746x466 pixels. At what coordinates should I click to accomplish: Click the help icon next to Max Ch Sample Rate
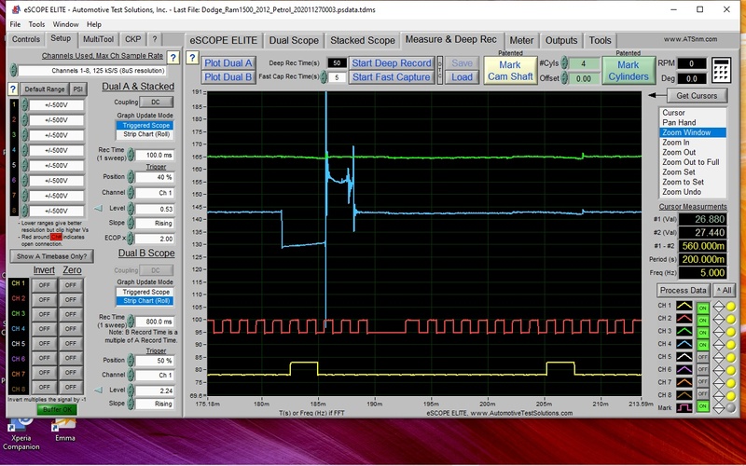tap(173, 58)
